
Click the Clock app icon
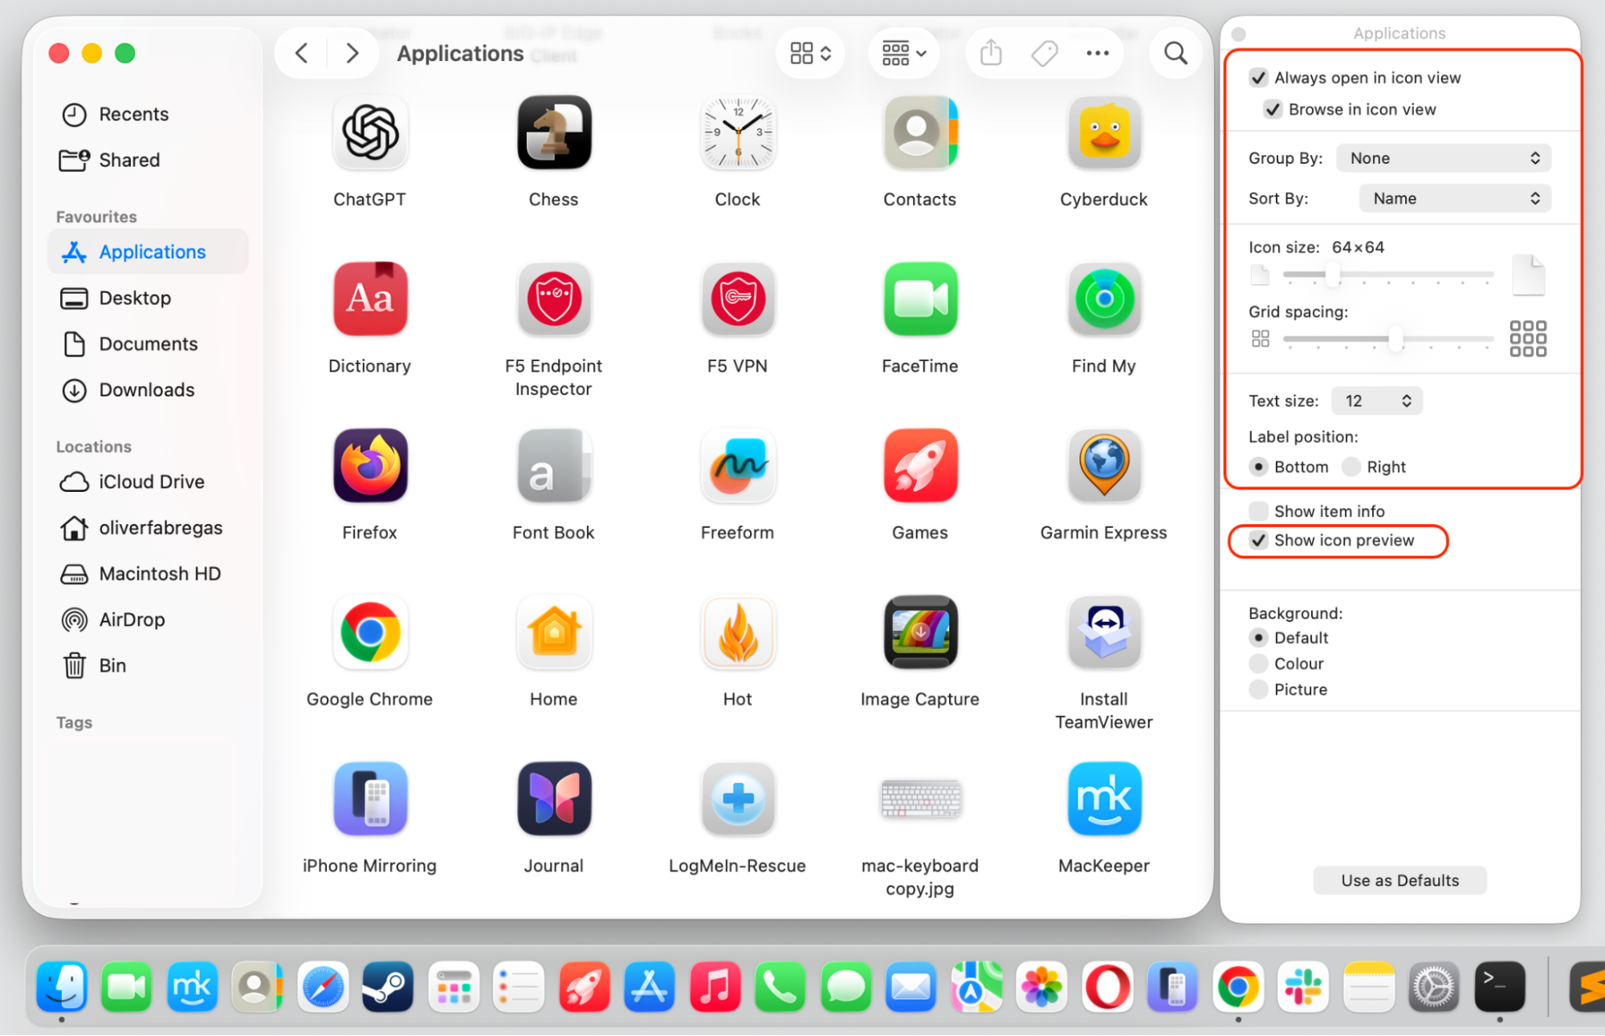tap(738, 132)
